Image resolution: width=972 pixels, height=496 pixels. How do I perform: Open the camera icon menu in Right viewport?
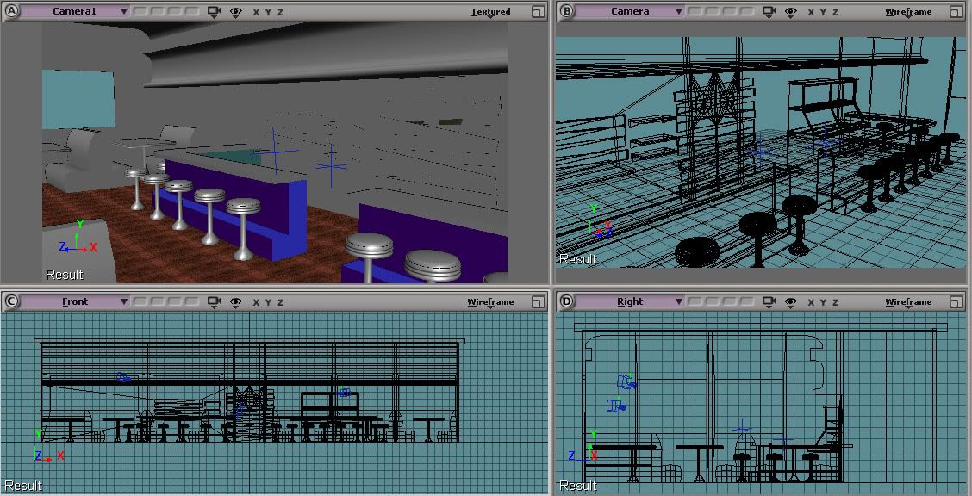pyautogui.click(x=769, y=301)
